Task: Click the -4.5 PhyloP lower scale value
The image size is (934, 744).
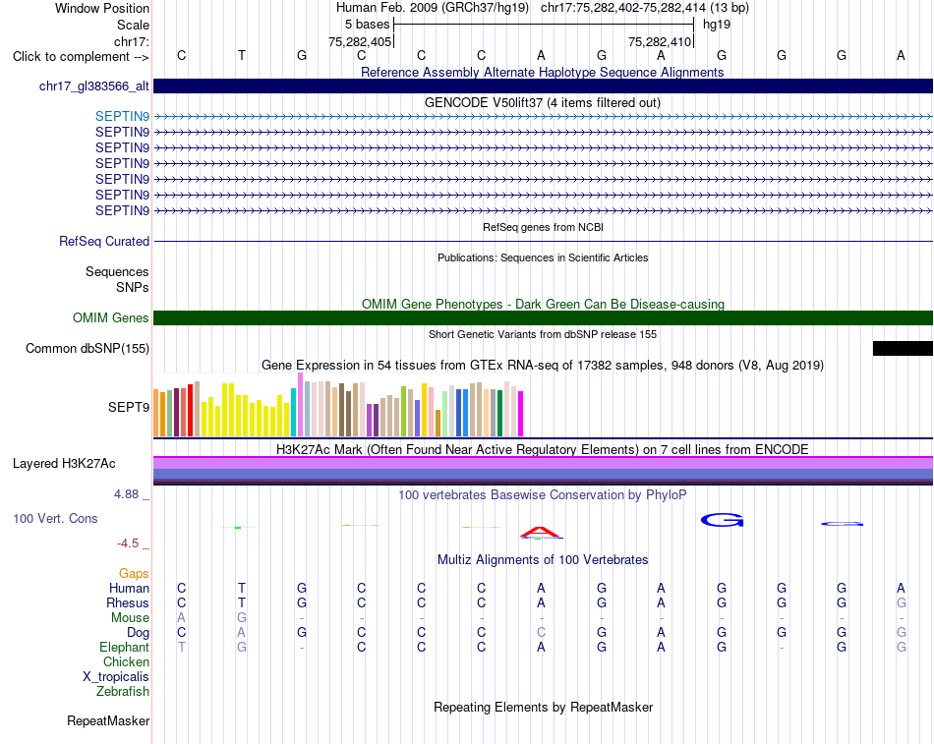Action: [128, 544]
